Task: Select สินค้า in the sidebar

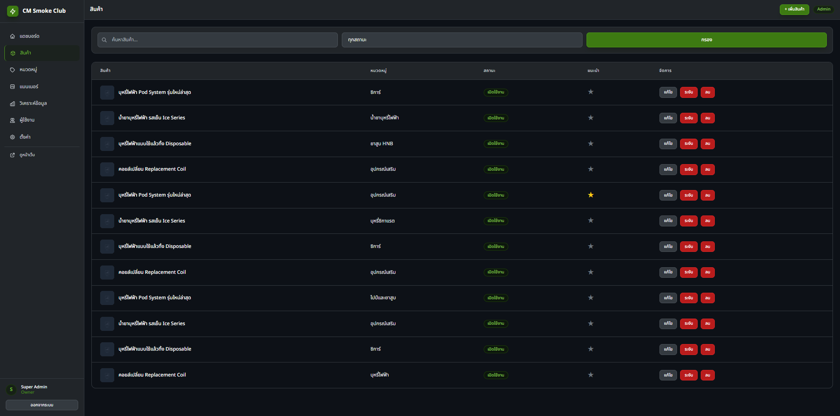Action: click(42, 53)
